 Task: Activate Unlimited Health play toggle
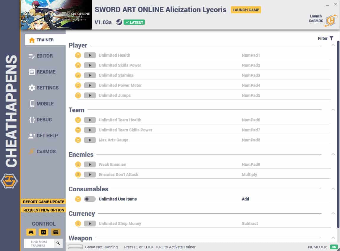pyautogui.click(x=90, y=55)
